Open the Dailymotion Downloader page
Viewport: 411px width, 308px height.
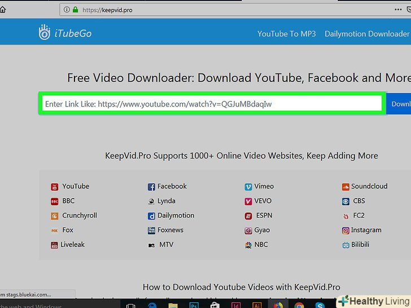pyautogui.click(x=367, y=34)
